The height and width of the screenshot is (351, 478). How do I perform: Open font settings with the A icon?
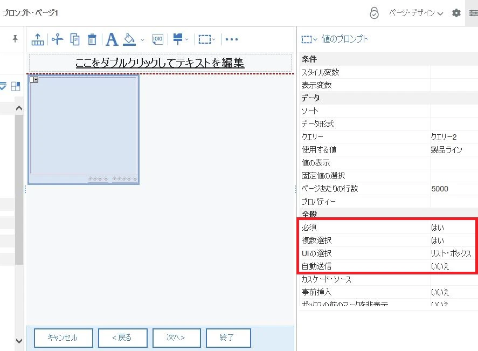pos(112,39)
